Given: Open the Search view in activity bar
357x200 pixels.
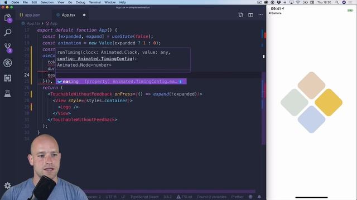Looking at the screenshot, I should point(7,32).
